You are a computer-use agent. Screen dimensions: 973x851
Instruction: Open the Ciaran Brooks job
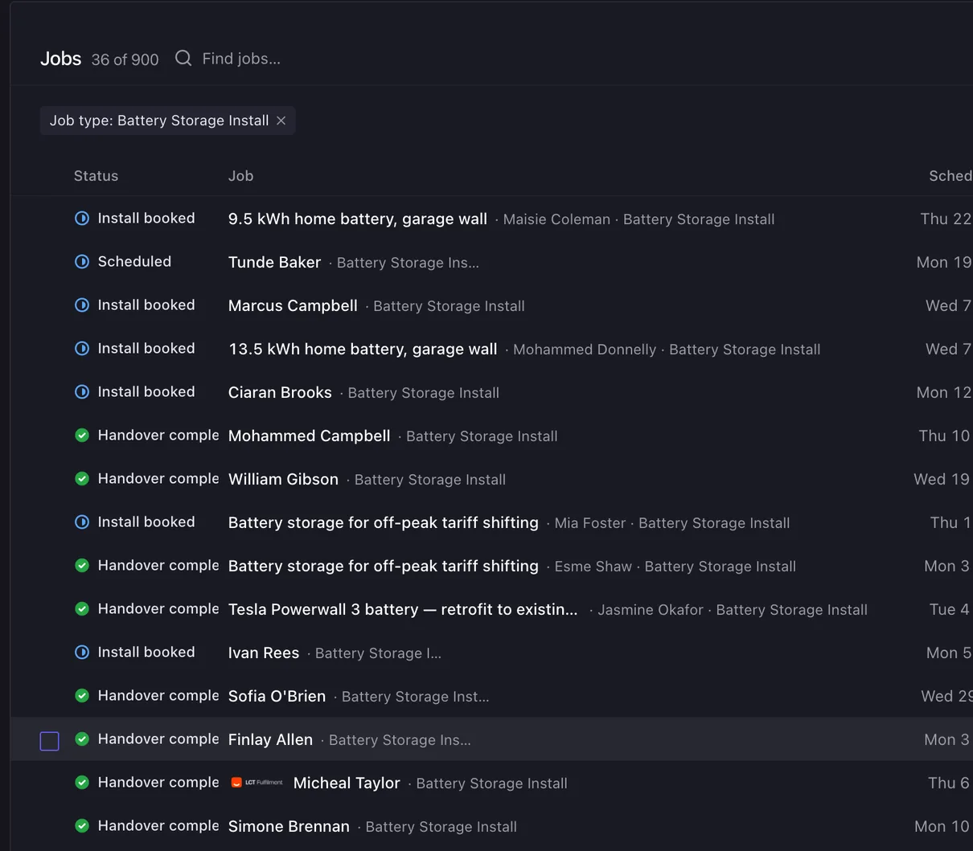tap(280, 393)
